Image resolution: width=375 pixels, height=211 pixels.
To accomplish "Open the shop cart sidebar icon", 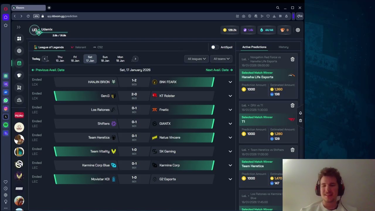I will click(19, 88).
